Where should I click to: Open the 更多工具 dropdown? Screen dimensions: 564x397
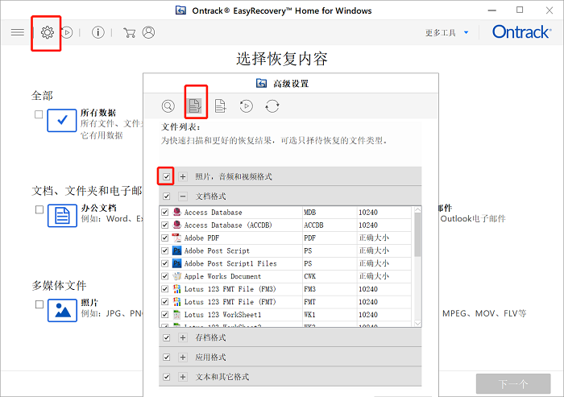pos(445,32)
